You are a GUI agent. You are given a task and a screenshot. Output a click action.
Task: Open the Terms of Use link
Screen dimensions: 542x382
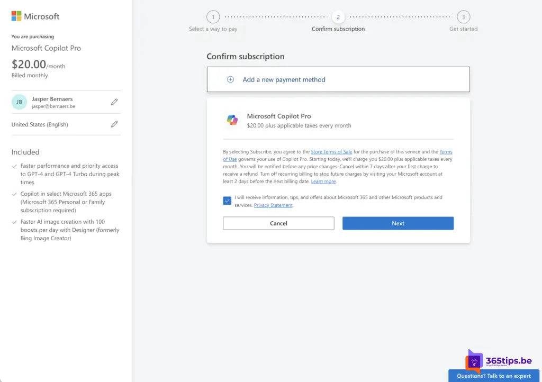point(445,152)
